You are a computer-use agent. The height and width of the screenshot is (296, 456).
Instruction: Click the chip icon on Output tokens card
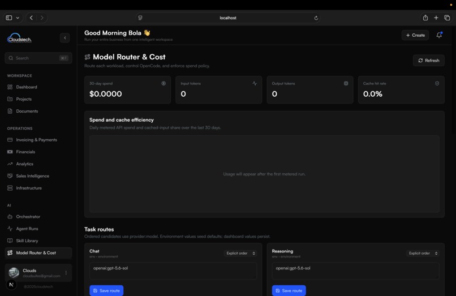pos(346,84)
